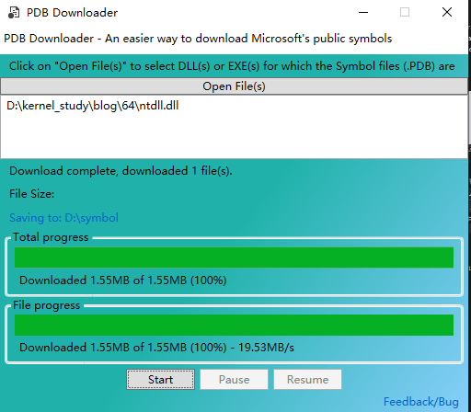
Task: Close the PDB Downloader window
Action: (x=447, y=13)
